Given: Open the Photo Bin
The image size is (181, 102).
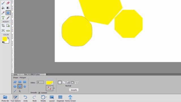Looking at the screenshot, I should [5, 98].
